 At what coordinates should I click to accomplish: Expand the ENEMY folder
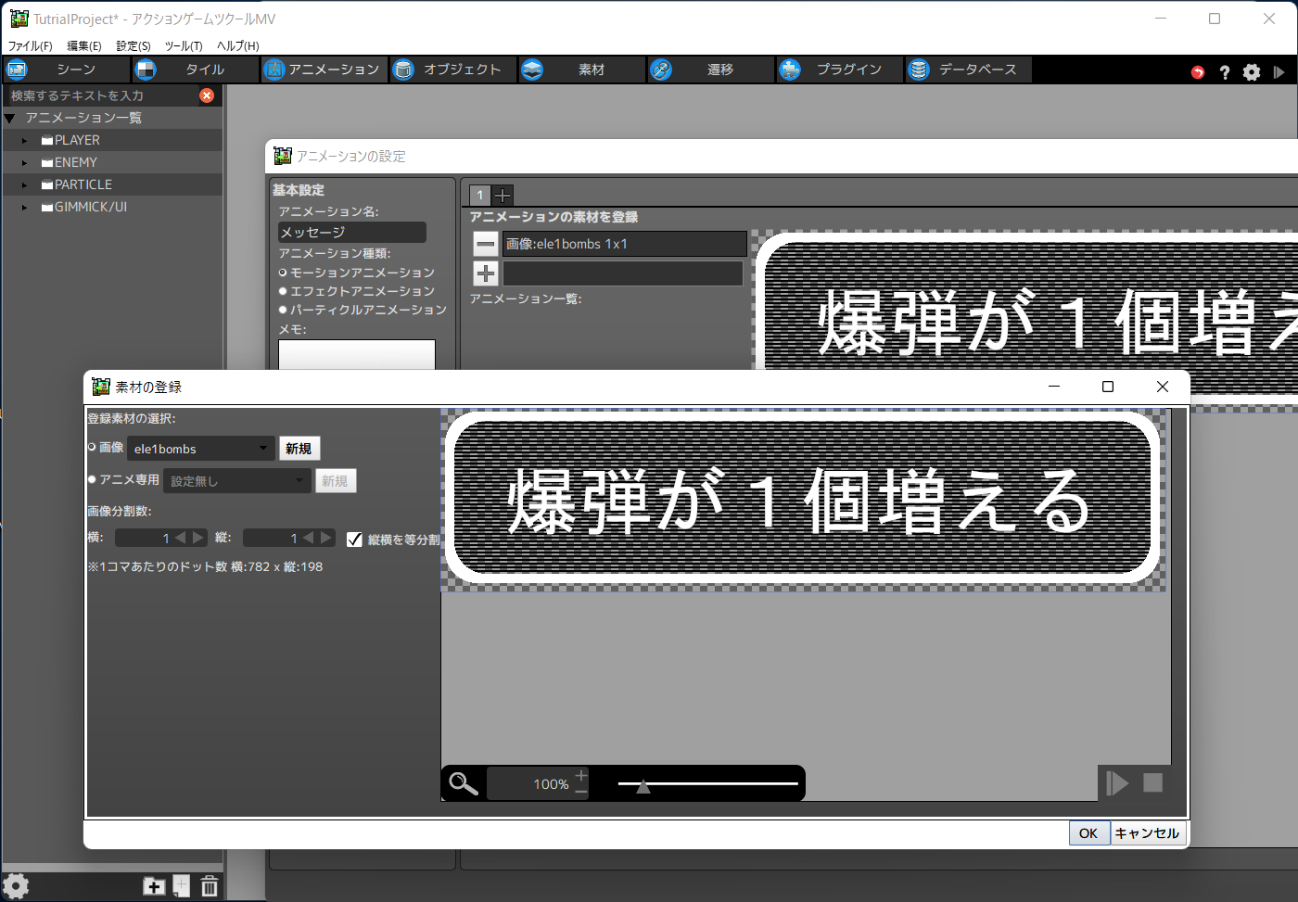[x=25, y=163]
